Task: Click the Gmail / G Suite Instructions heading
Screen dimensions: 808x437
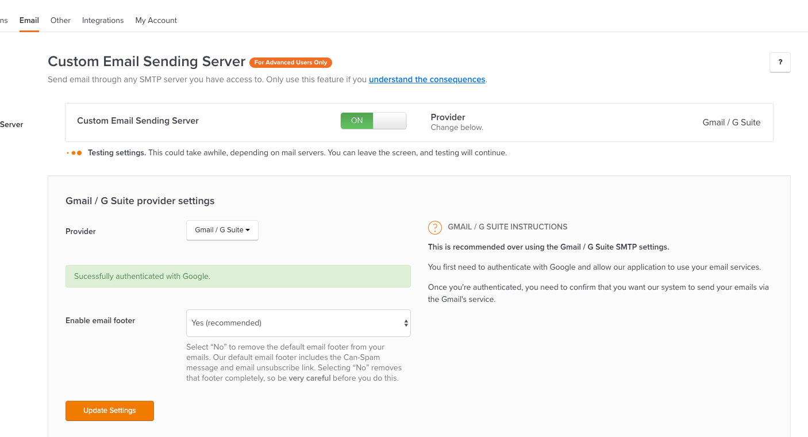Action: pos(507,227)
